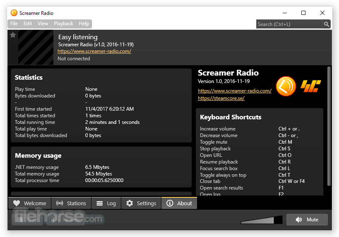This screenshot has height=237, width=339.
Task: Open the Help menu
Action: point(84,24)
